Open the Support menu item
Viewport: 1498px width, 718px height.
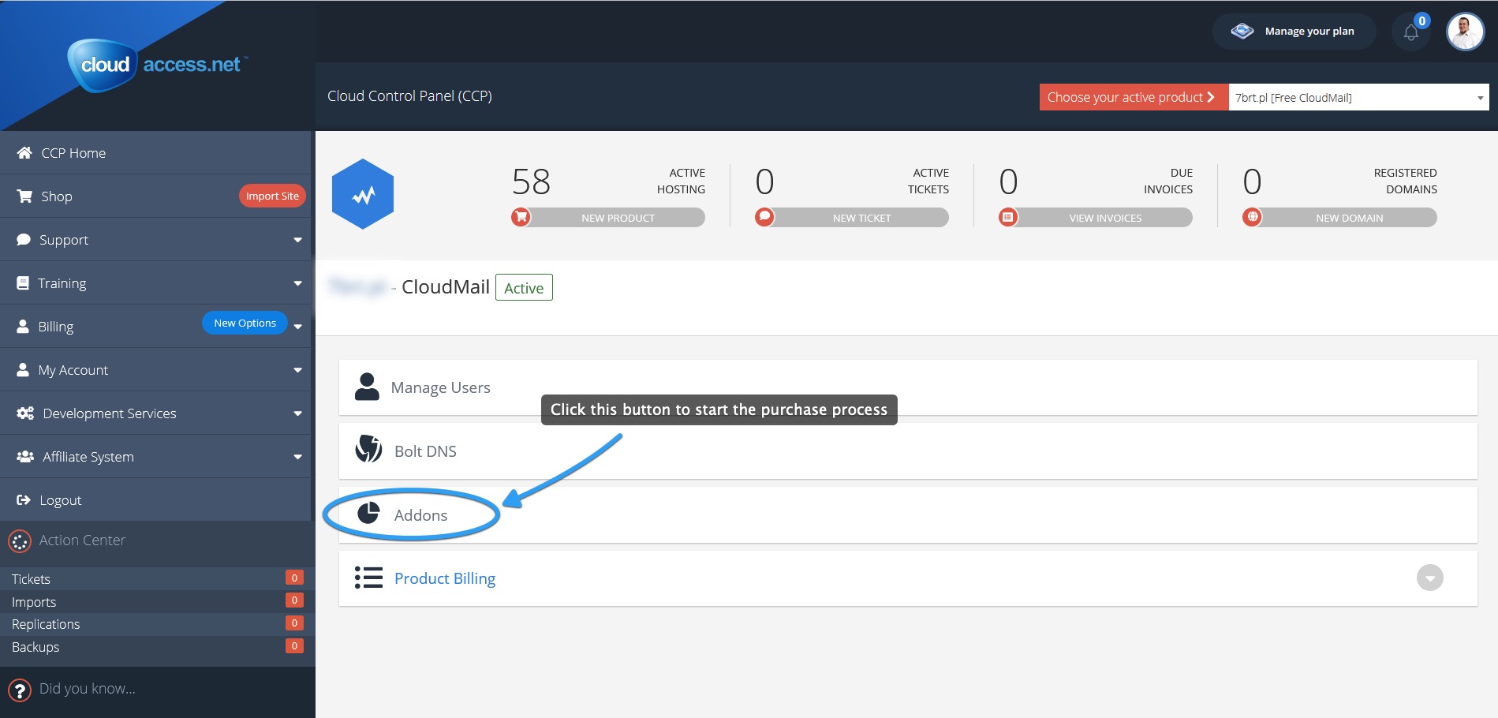[x=155, y=239]
